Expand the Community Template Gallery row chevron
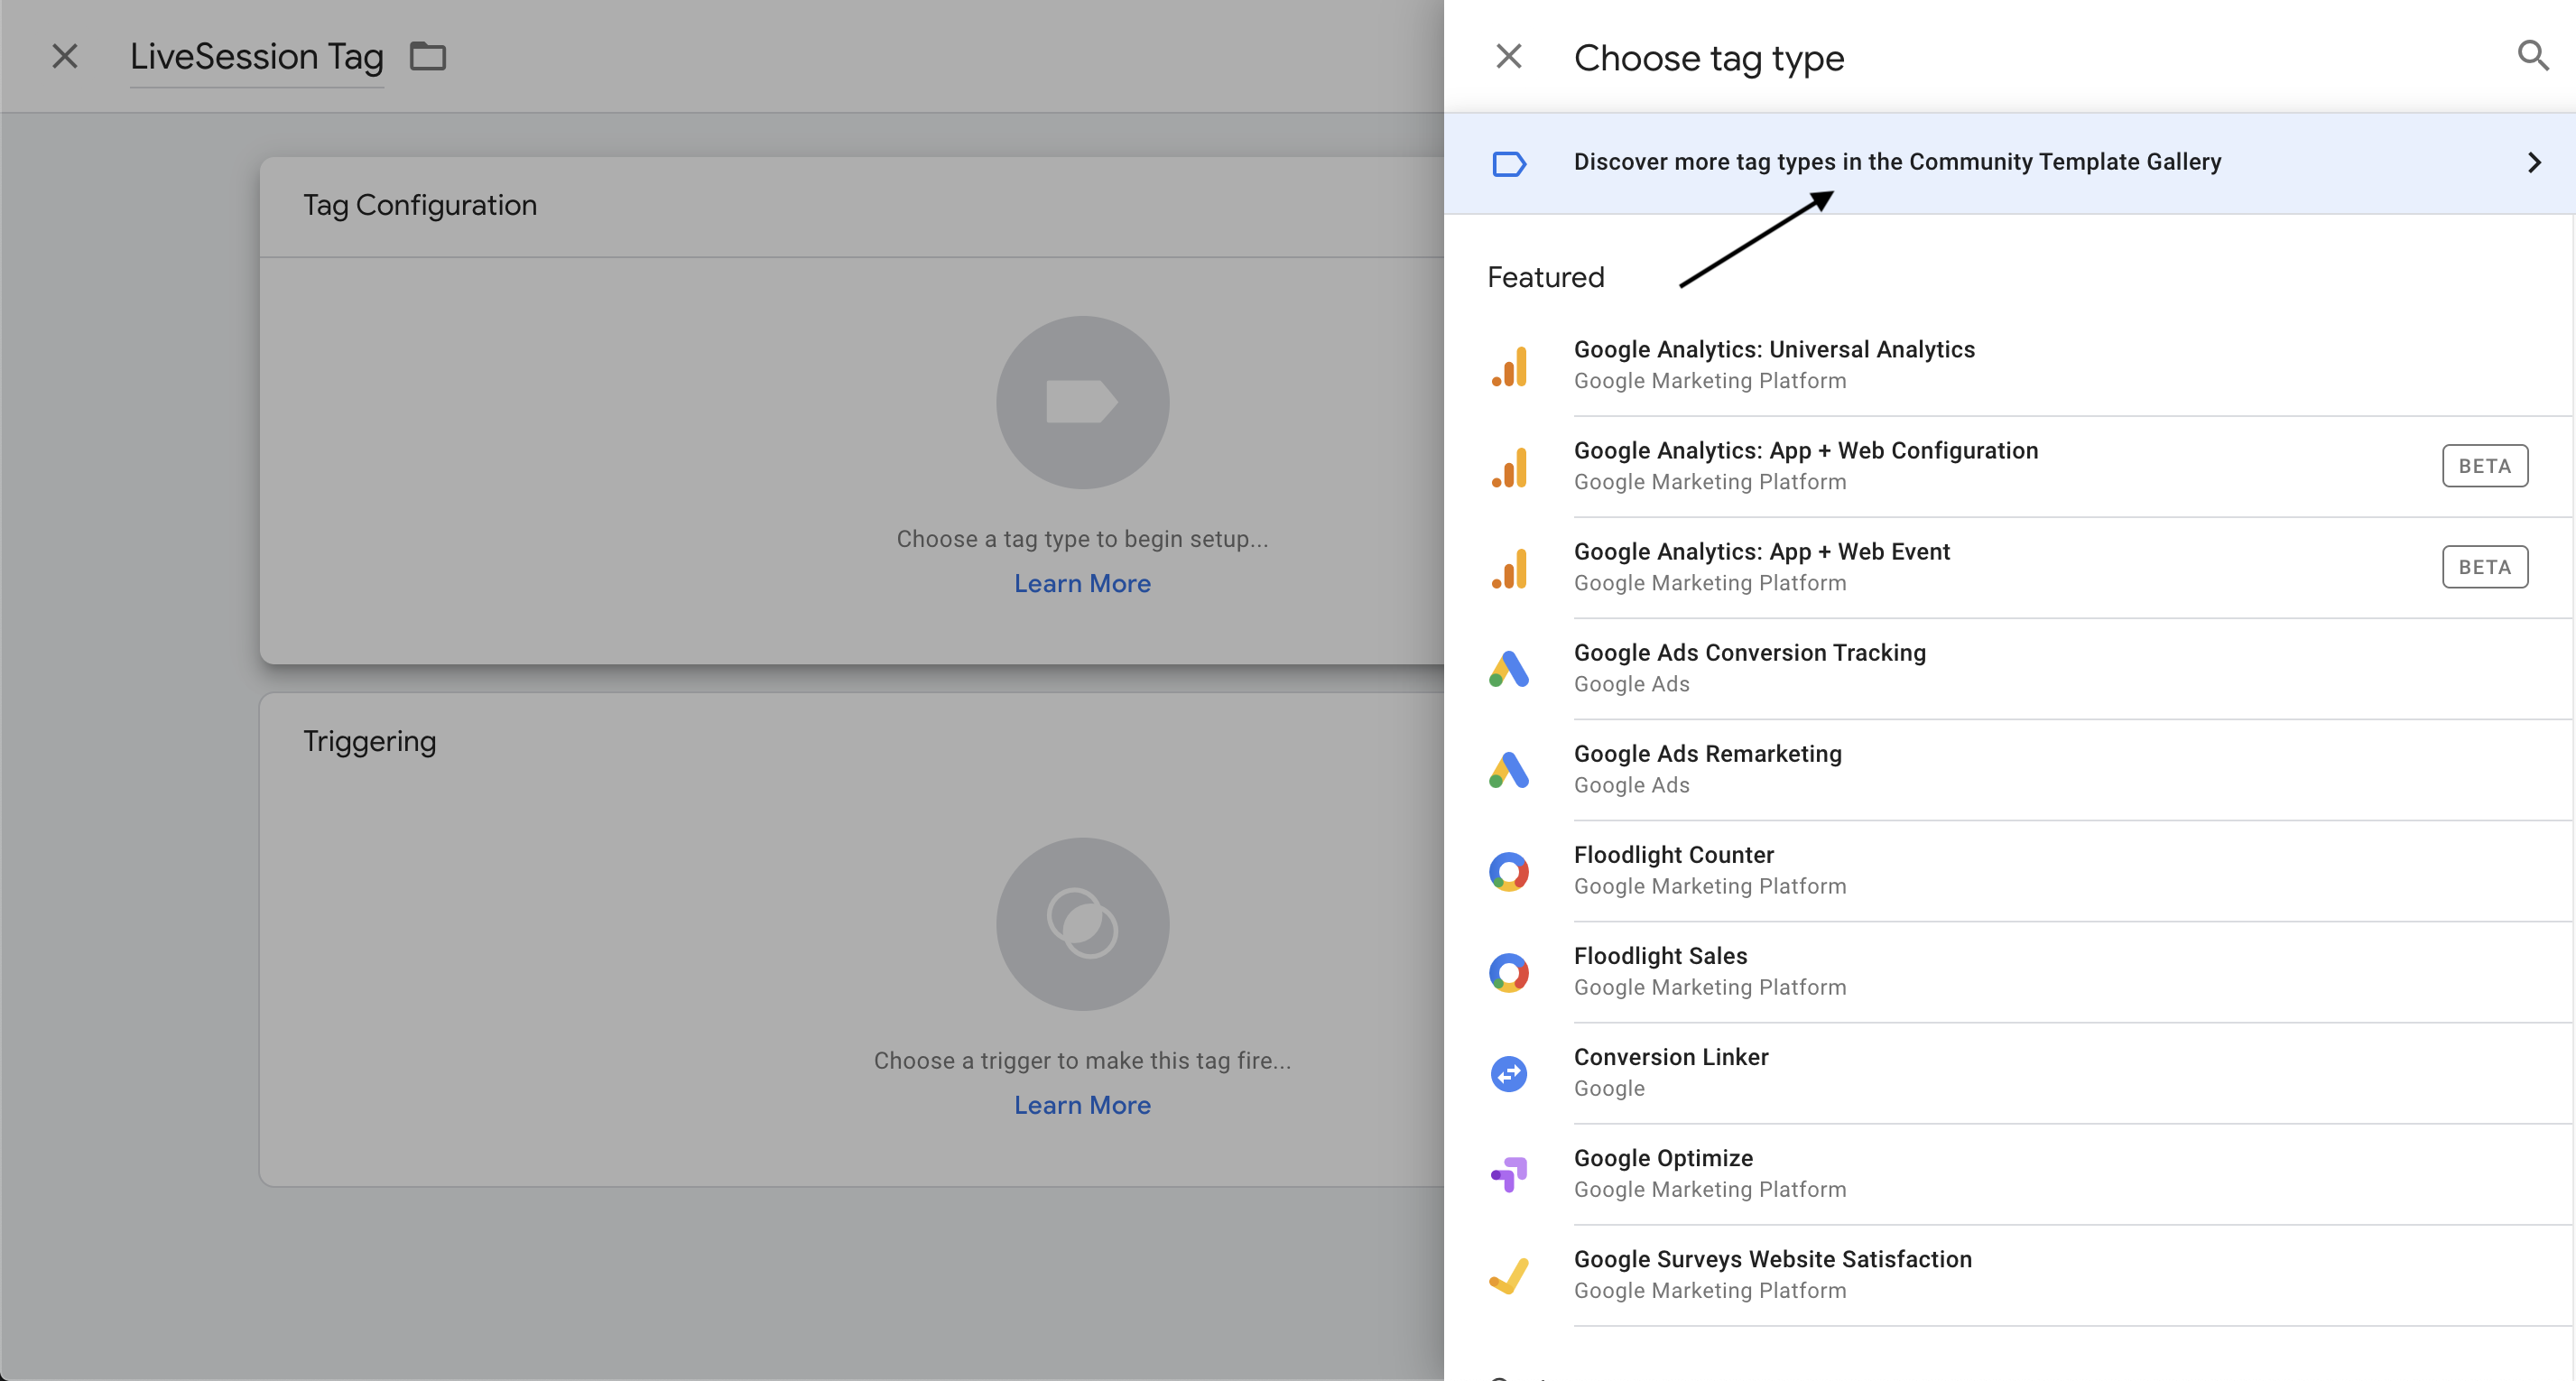2576x1381 pixels. point(2535,162)
